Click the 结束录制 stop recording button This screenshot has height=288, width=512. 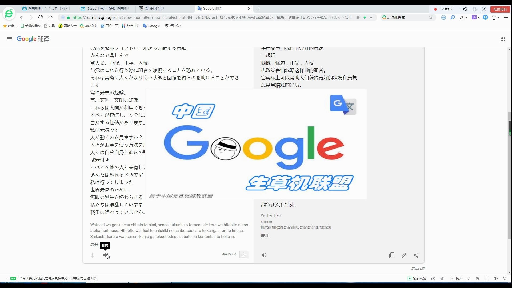tap(500, 9)
